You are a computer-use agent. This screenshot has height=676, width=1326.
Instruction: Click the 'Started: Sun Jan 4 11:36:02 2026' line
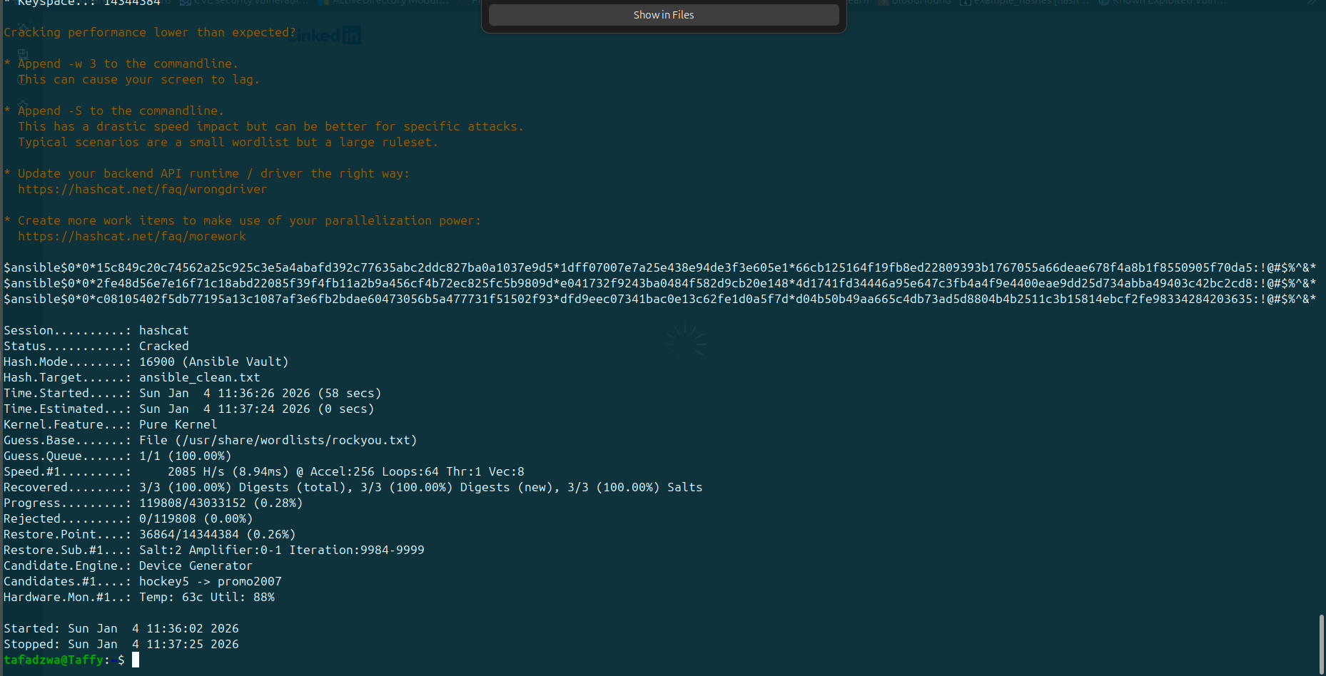(121, 629)
